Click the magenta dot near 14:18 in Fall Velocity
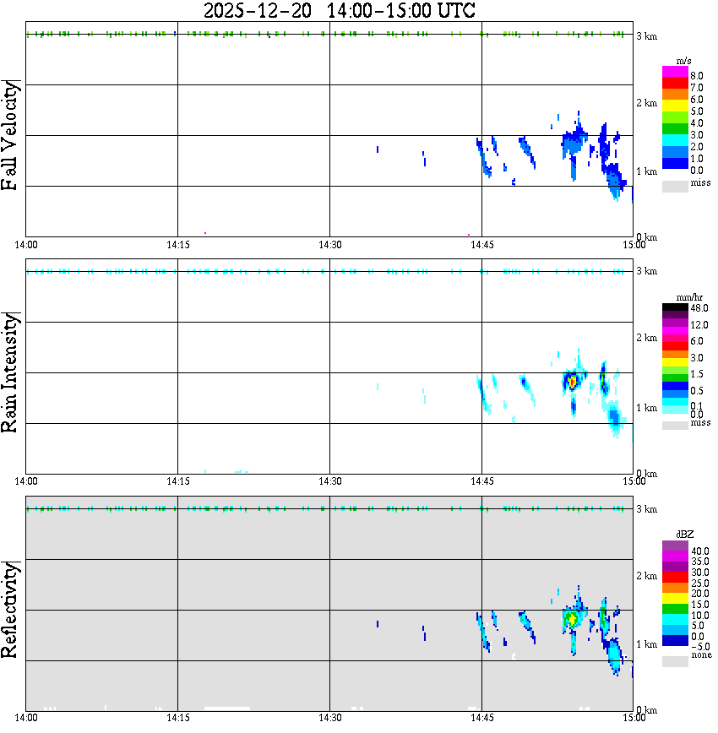Image resolution: width=718 pixels, height=733 pixels. [205, 233]
